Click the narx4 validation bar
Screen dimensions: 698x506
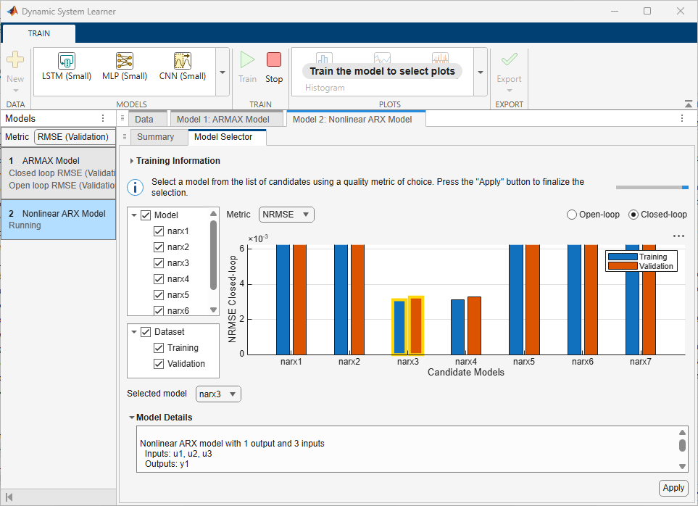point(474,325)
